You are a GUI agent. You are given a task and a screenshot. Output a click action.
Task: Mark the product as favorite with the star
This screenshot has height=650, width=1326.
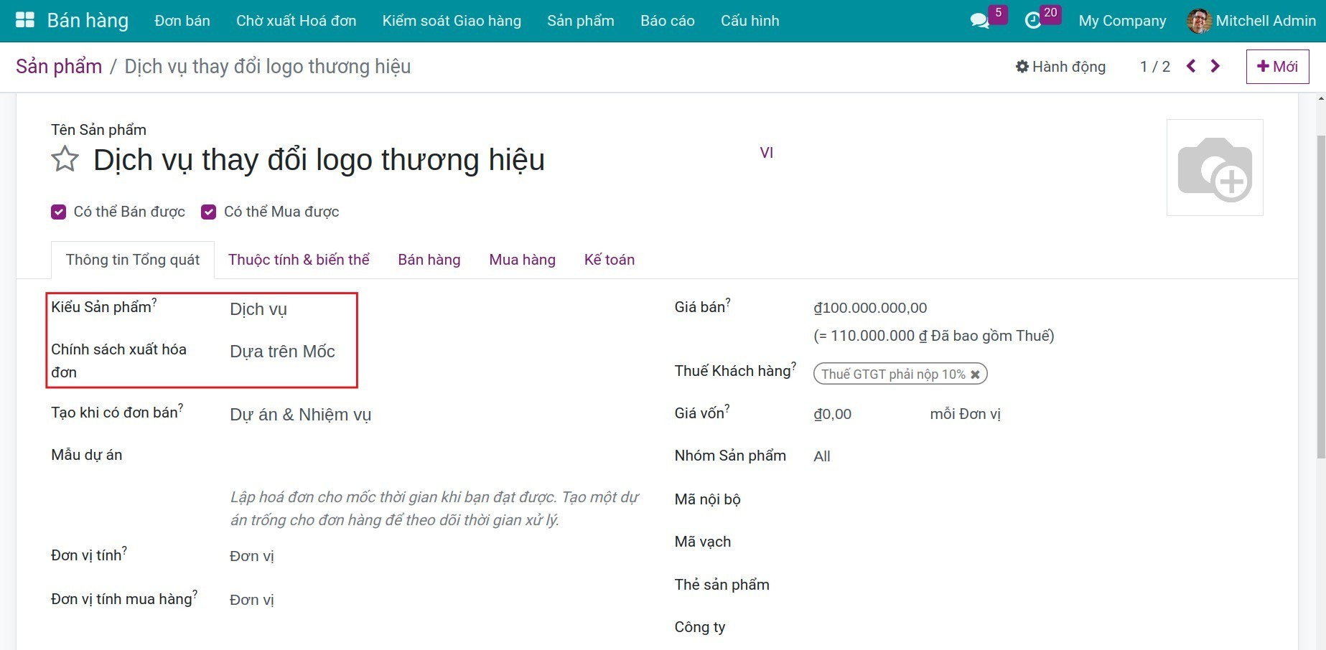[x=64, y=159]
